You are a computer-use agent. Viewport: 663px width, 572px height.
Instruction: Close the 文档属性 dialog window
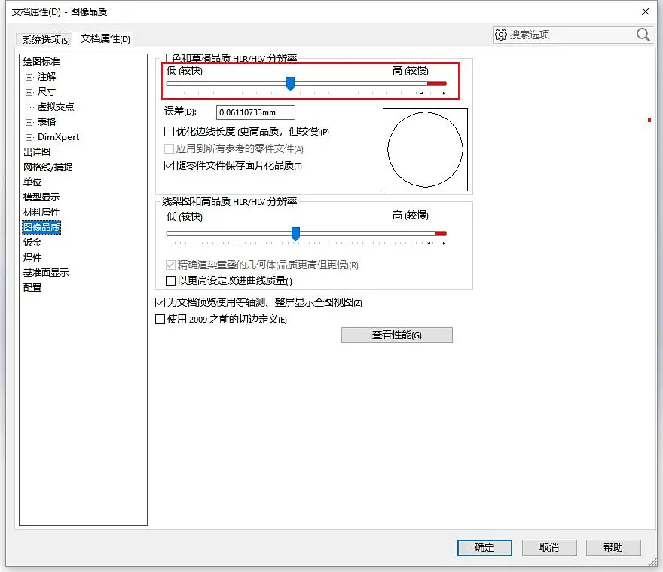point(645,11)
